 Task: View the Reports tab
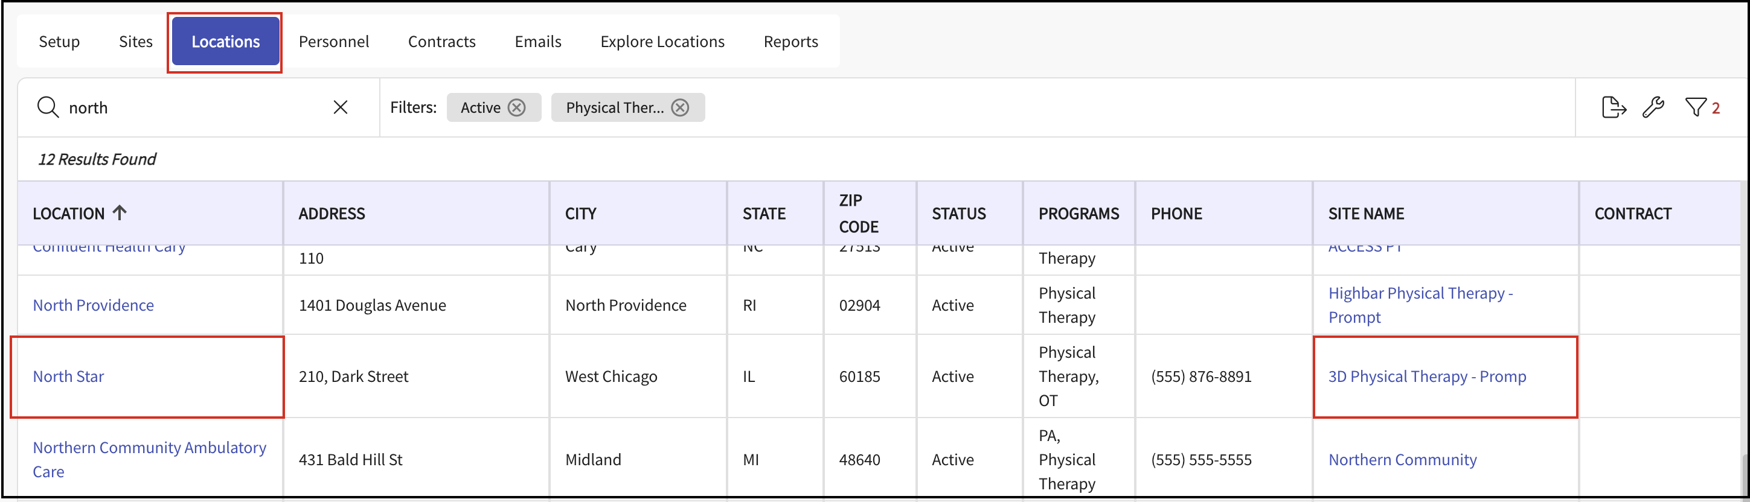pos(791,42)
